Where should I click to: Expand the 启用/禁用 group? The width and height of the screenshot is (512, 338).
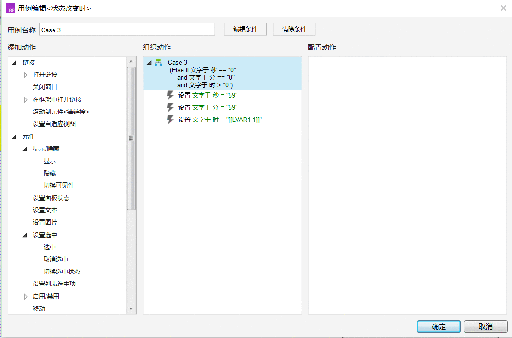pyautogui.click(x=26, y=297)
